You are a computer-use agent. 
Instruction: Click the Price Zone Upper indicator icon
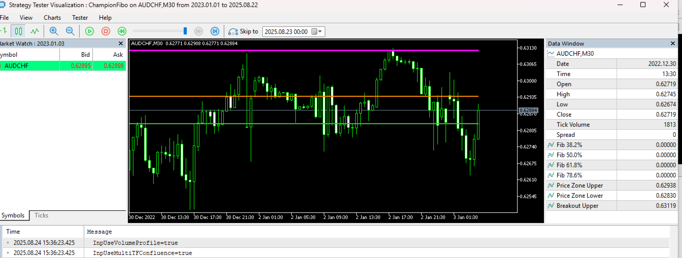[551, 186]
